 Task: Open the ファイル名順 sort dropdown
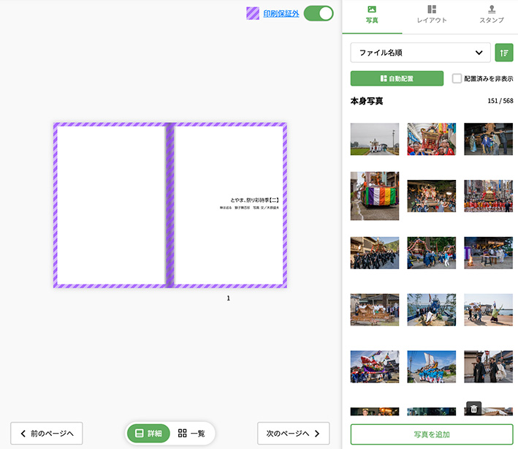tap(420, 53)
